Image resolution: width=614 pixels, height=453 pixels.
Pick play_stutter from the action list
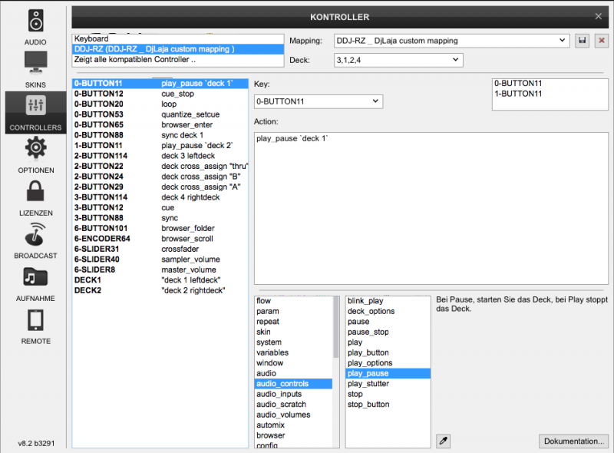tap(368, 384)
